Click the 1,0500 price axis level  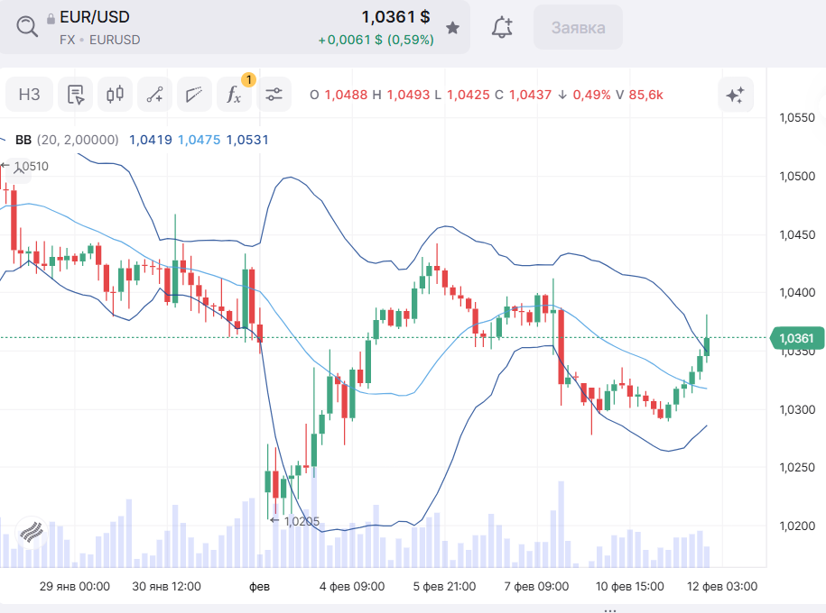[795, 177]
